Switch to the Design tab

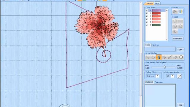coord(150,3)
